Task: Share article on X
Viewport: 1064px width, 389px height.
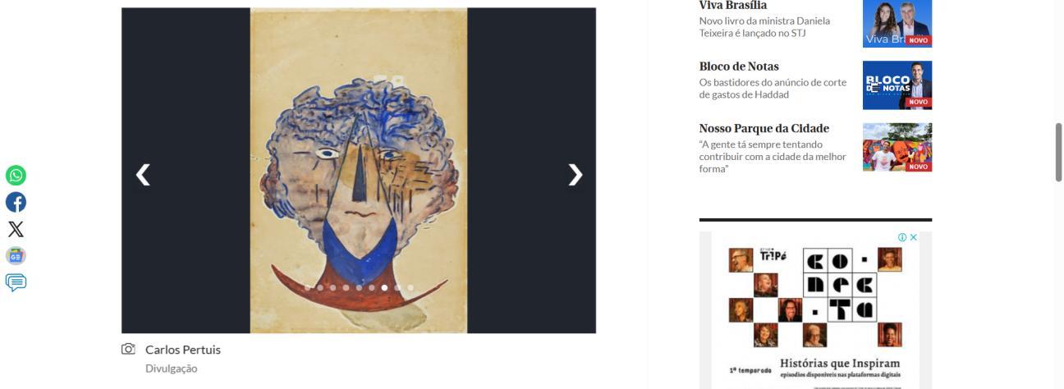Action: 16,229
